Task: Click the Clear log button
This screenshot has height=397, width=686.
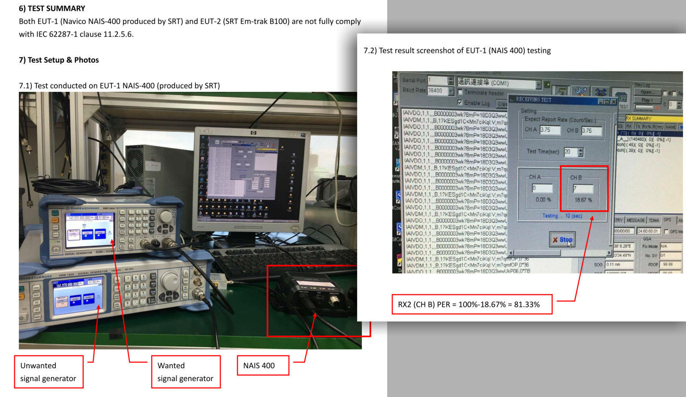Action: tap(502, 104)
